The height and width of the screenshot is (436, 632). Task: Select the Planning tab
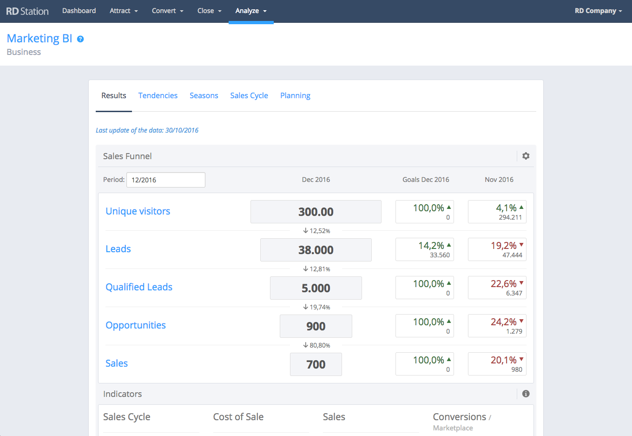(x=295, y=95)
